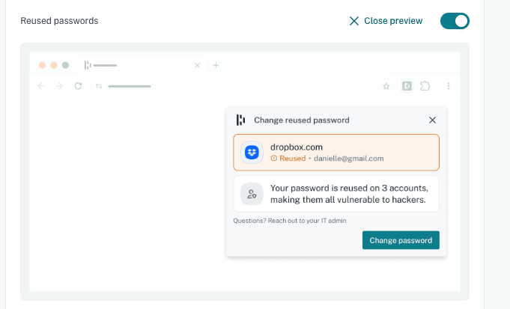Open the browser extensions puzzle icon
510x309 pixels.
pyautogui.click(x=425, y=86)
